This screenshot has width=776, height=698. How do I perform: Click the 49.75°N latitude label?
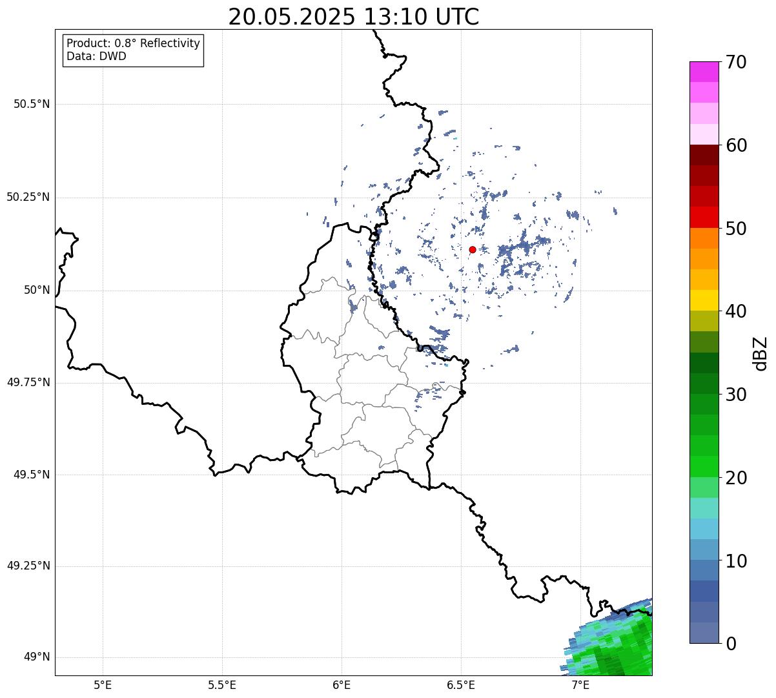[x=28, y=382]
